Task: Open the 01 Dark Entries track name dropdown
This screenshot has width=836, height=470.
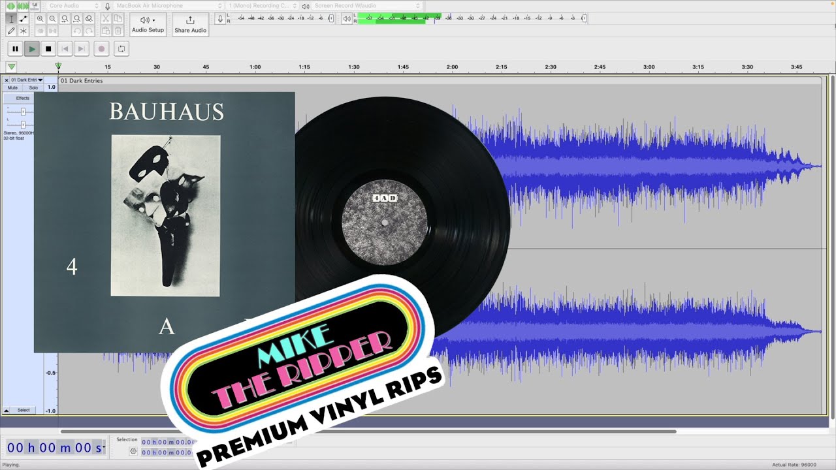Action: (x=27, y=80)
